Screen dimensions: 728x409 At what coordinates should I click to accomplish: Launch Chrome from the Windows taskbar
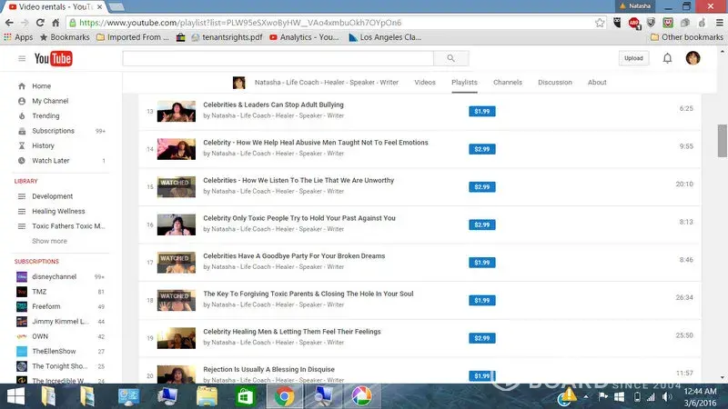284,395
